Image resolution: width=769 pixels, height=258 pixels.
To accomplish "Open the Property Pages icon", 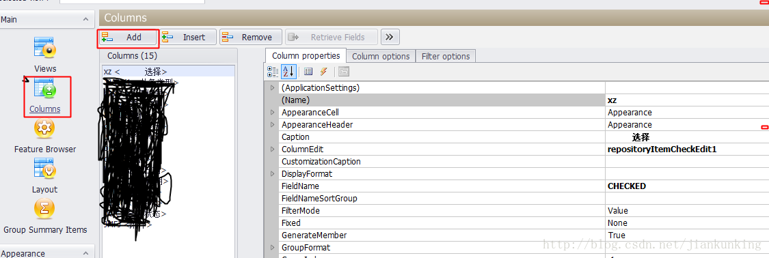I will 344,72.
